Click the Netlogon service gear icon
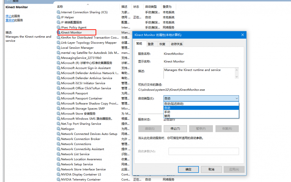291x182 pixels. (59, 129)
